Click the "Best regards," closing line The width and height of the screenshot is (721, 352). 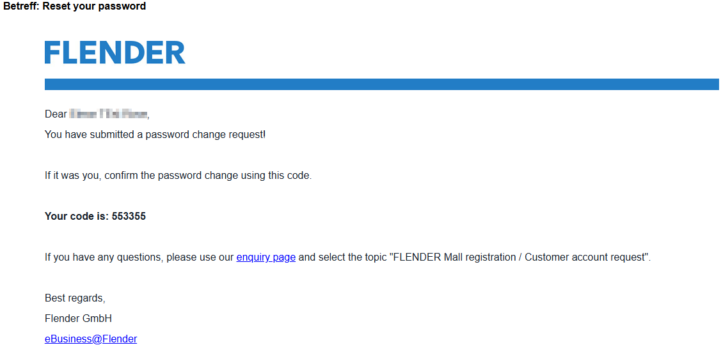[x=75, y=298]
